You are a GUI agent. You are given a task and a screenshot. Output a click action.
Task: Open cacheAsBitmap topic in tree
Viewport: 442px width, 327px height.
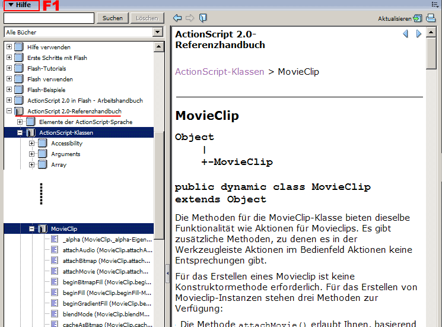[x=107, y=325]
